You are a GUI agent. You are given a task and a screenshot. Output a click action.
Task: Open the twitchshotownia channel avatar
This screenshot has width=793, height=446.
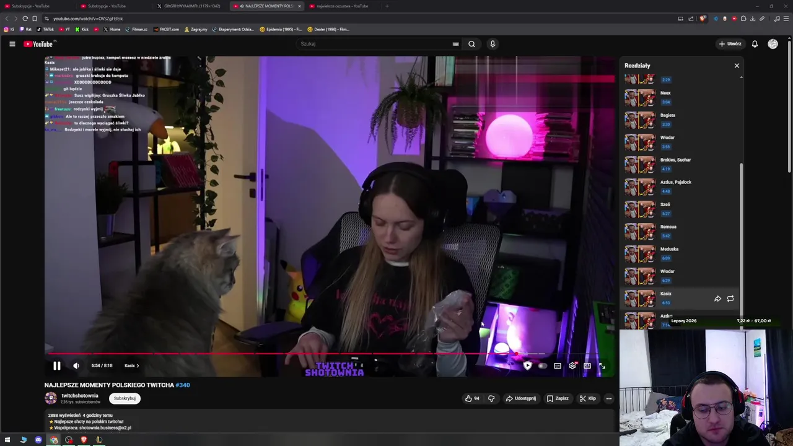51,398
